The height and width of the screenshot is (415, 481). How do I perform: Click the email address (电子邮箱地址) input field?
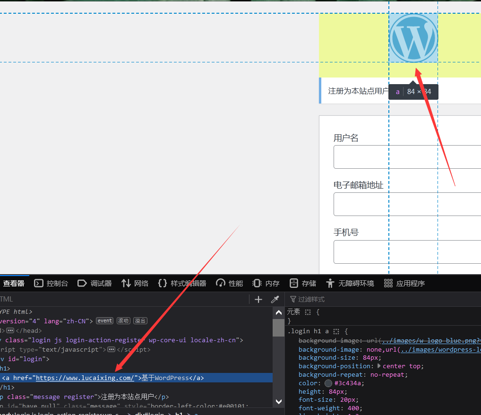click(x=407, y=204)
